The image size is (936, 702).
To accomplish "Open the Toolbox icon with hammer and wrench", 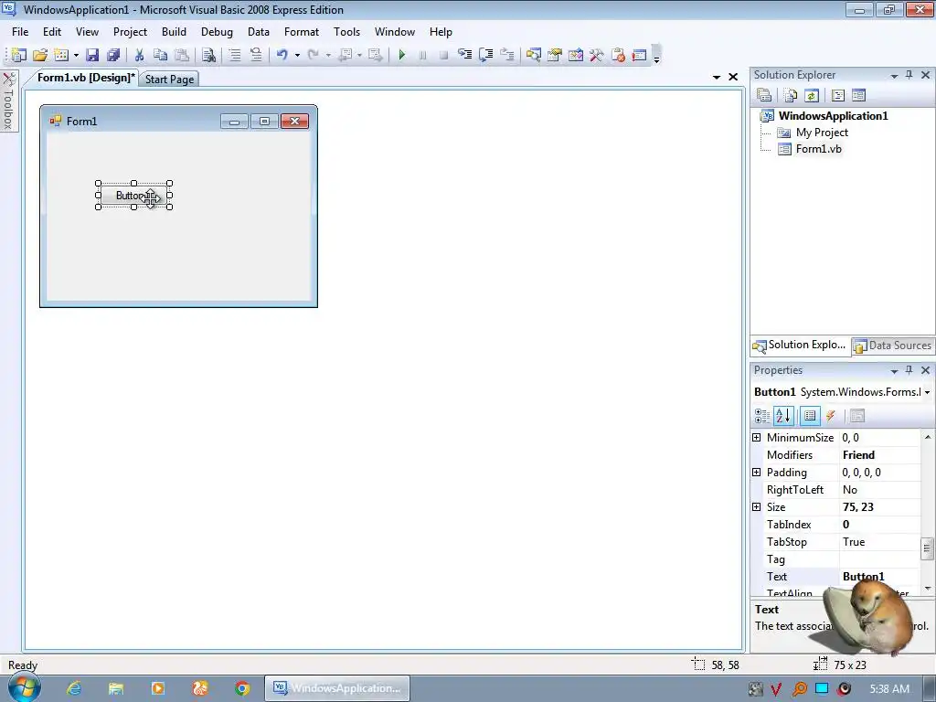I will click(596, 55).
